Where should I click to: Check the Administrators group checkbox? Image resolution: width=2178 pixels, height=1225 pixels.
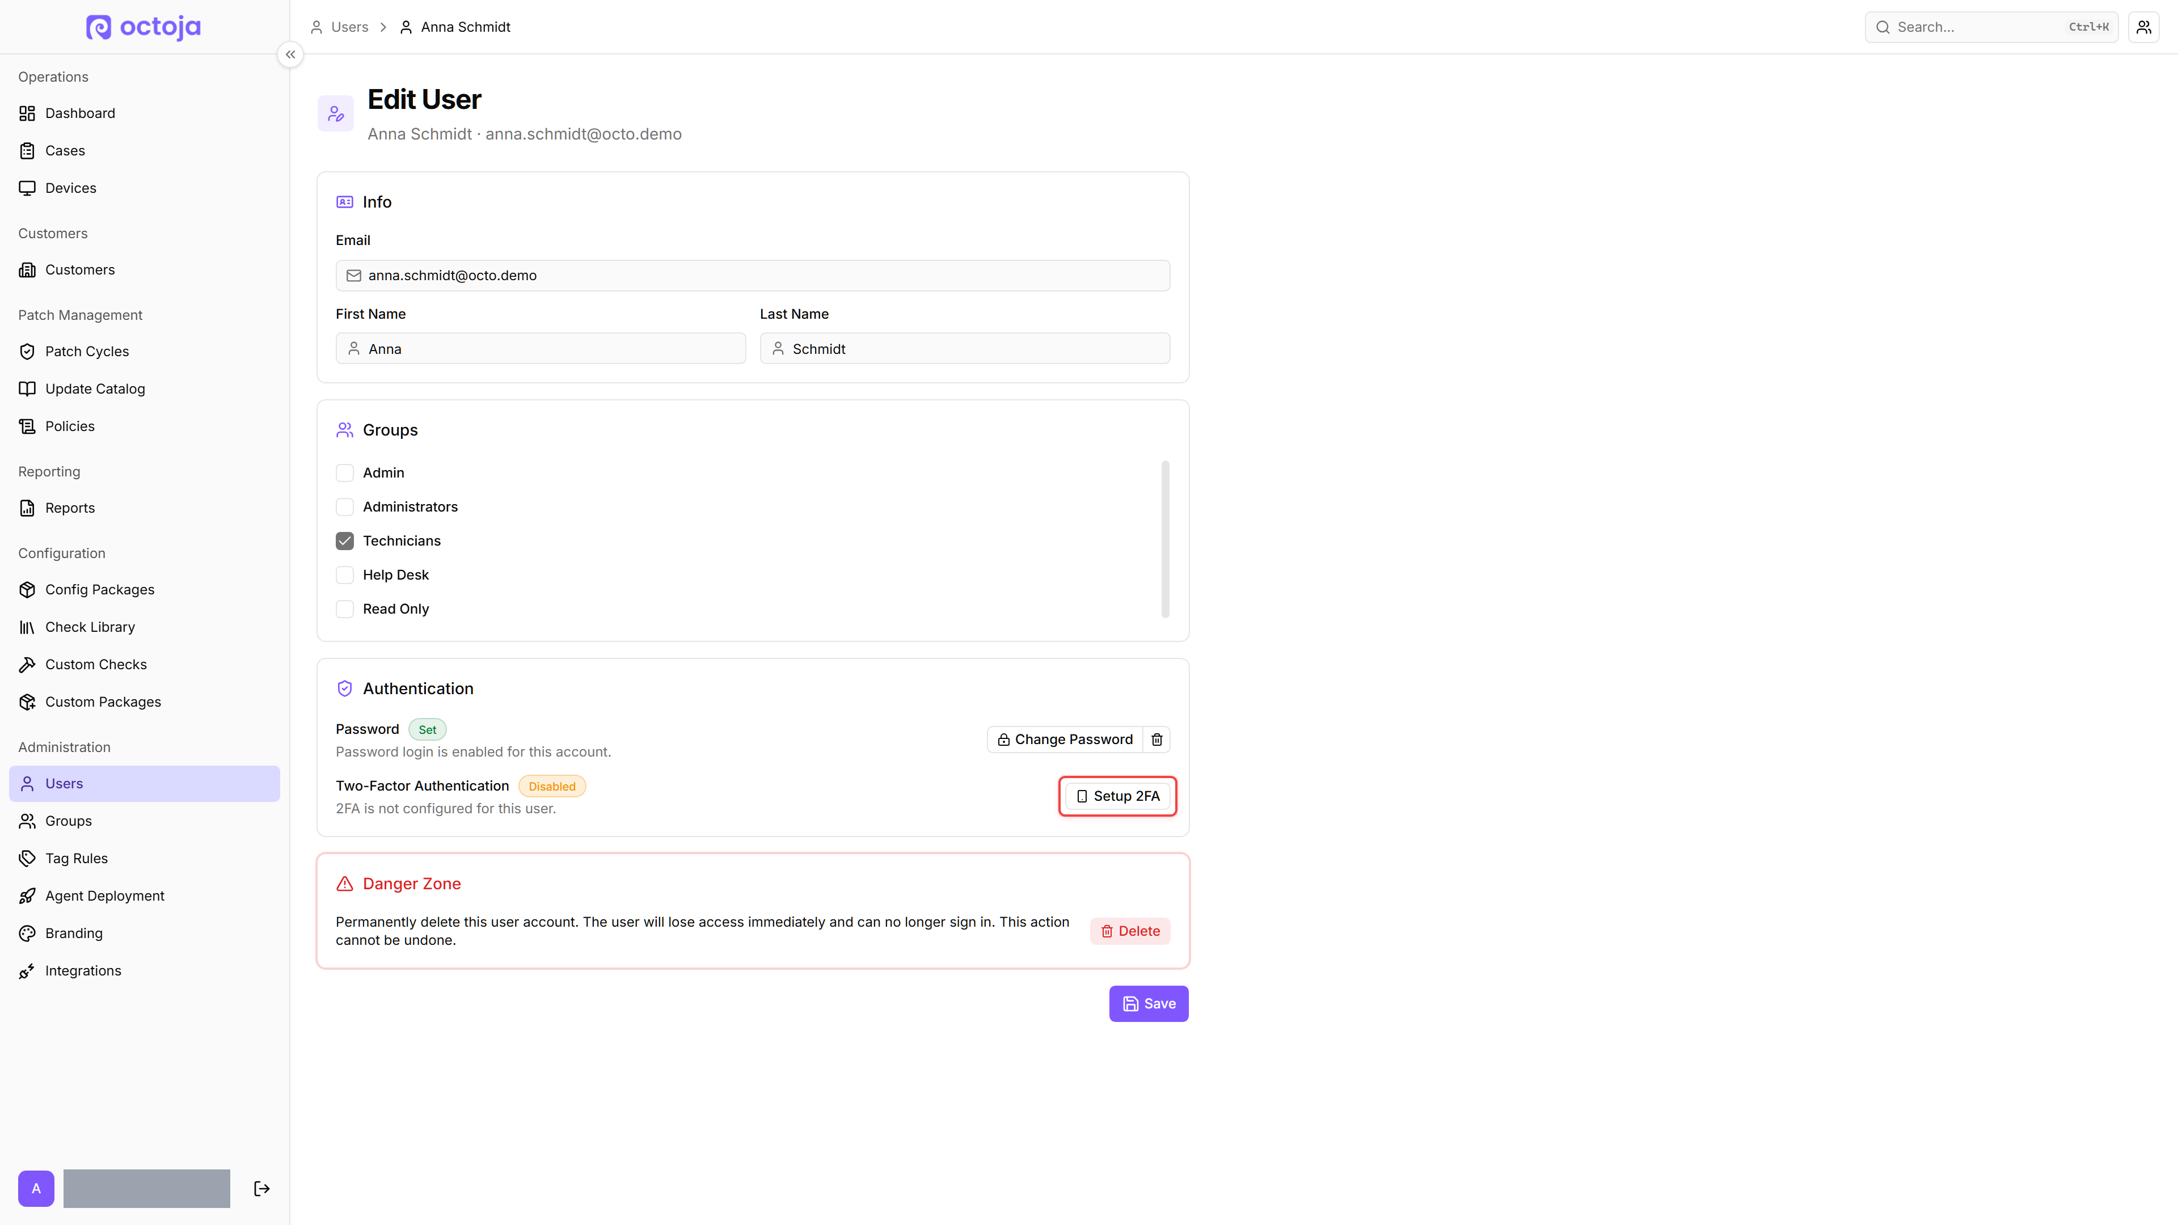click(x=345, y=507)
